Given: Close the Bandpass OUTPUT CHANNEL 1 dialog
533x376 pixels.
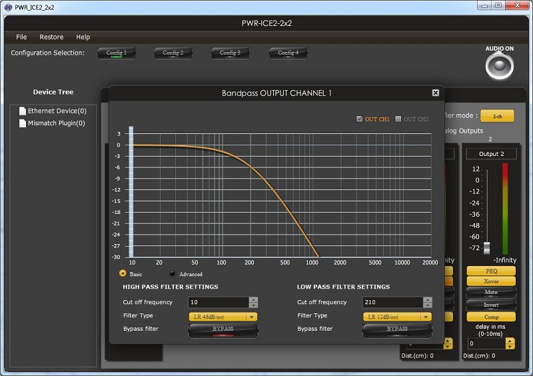Looking at the screenshot, I should (x=435, y=93).
